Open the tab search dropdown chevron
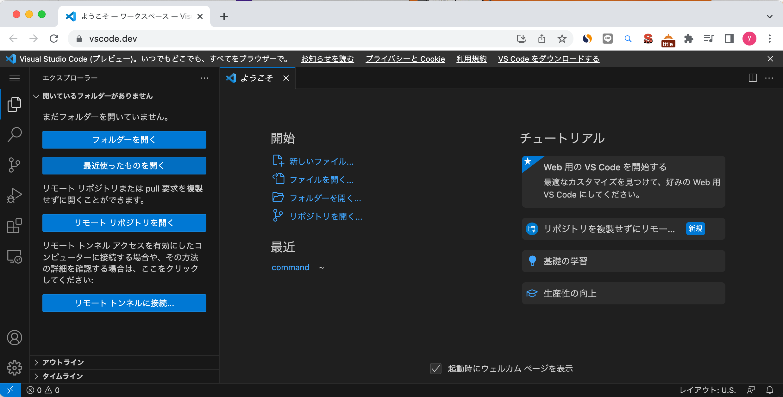The height and width of the screenshot is (397, 783). [770, 16]
